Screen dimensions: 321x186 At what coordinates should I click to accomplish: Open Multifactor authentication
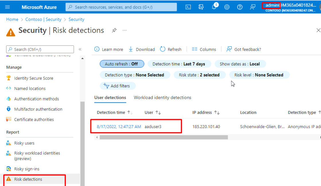[x=38, y=109]
